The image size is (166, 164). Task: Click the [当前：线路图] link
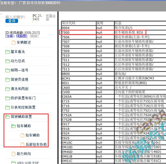click(16, 36)
